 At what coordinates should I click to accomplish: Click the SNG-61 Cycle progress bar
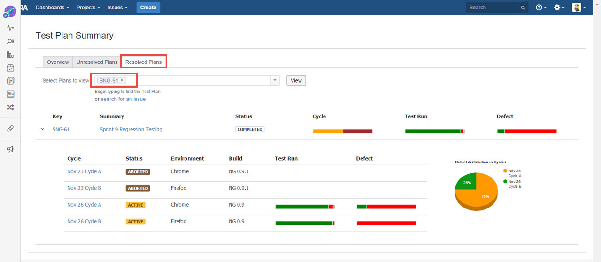click(343, 131)
